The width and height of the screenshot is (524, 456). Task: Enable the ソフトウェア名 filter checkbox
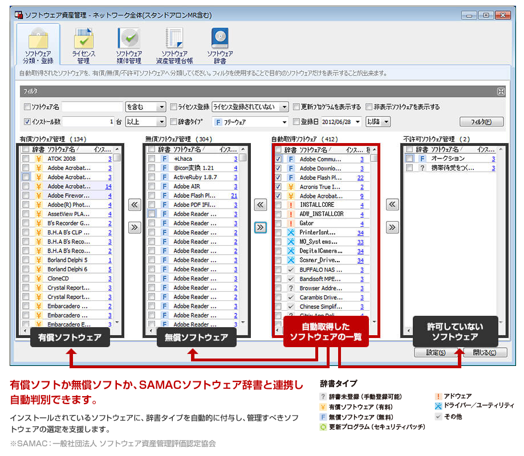(x=27, y=107)
